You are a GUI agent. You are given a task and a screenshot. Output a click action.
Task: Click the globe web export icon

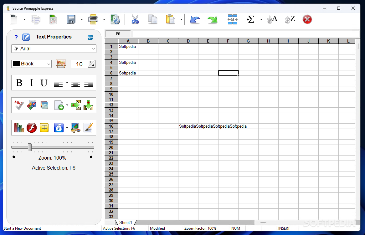point(115,19)
